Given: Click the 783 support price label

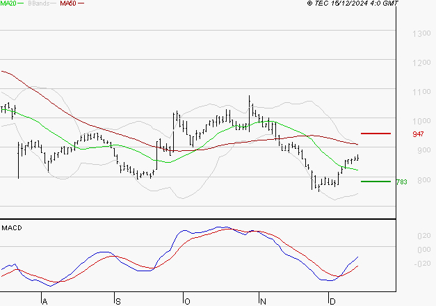Looking at the screenshot, I should pos(401,182).
